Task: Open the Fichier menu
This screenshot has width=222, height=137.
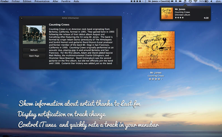Action: tap(16, 1)
